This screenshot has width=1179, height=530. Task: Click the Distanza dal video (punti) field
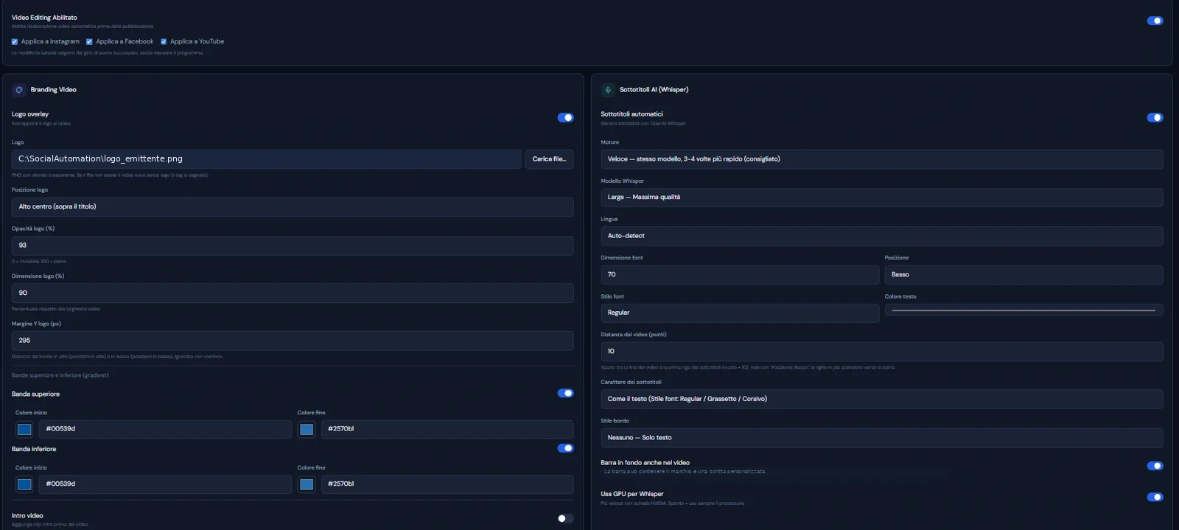[x=881, y=352]
